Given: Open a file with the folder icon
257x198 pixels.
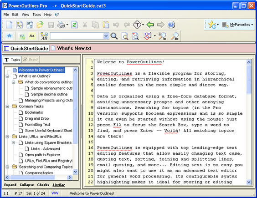Looking at the screenshot, I should [40, 25].
